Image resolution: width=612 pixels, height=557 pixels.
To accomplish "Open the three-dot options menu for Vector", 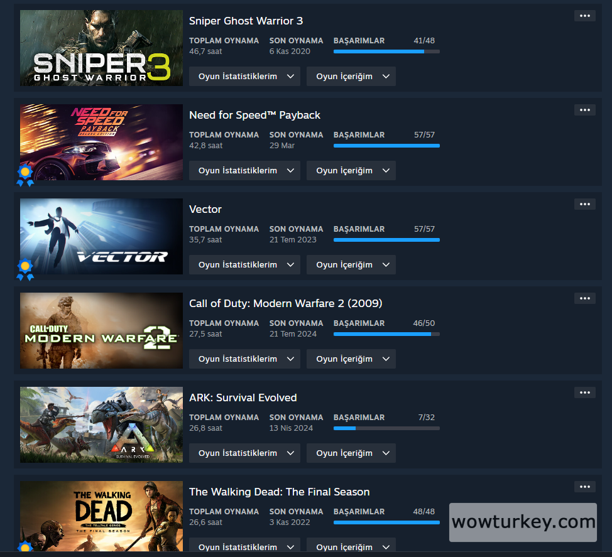I will 584,204.
